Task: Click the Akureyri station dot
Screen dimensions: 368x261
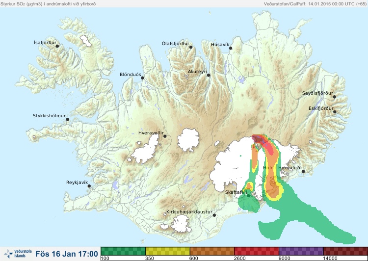Action: click(x=209, y=75)
